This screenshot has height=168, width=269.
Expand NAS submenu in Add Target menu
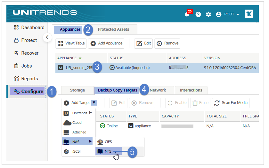click(x=77, y=142)
